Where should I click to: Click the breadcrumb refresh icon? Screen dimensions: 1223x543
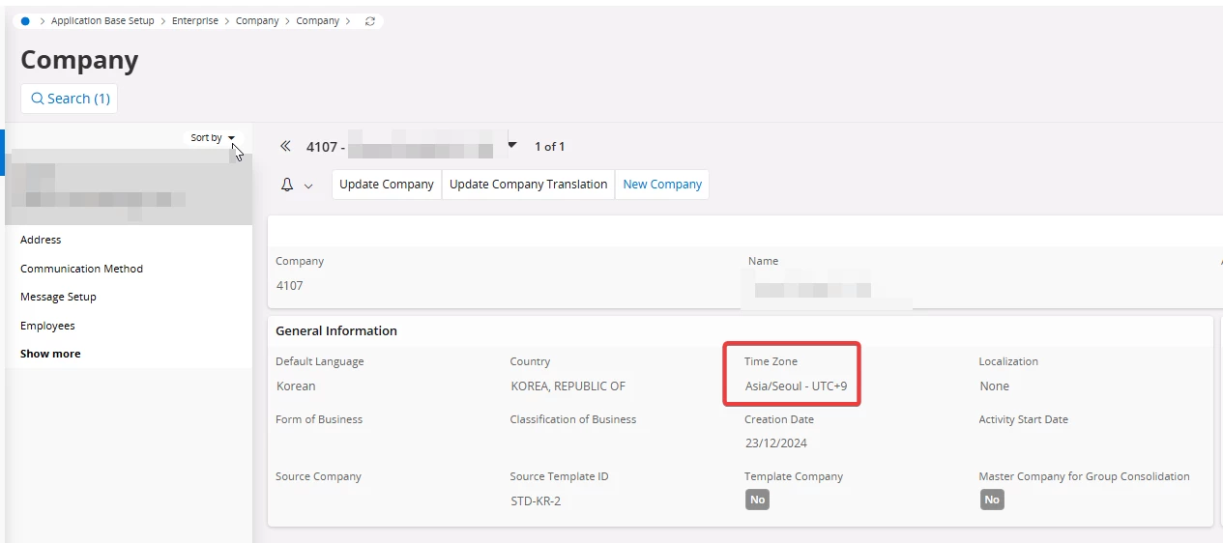click(x=369, y=20)
